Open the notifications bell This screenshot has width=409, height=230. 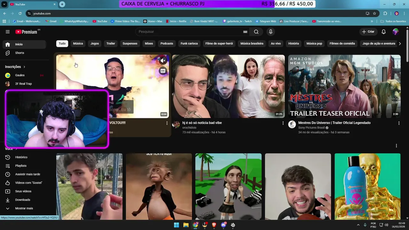tap(384, 32)
